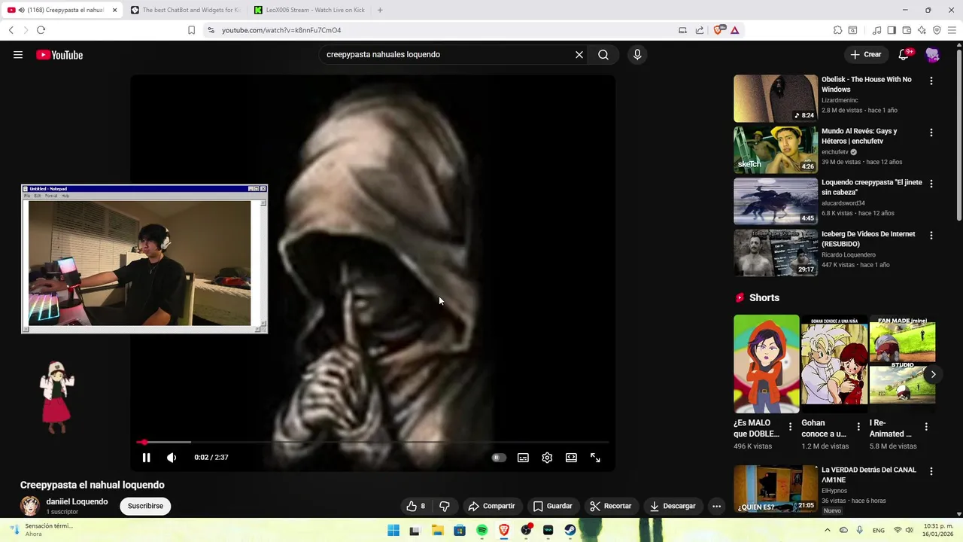Bookmark this page
963x542 pixels.
tap(191, 30)
